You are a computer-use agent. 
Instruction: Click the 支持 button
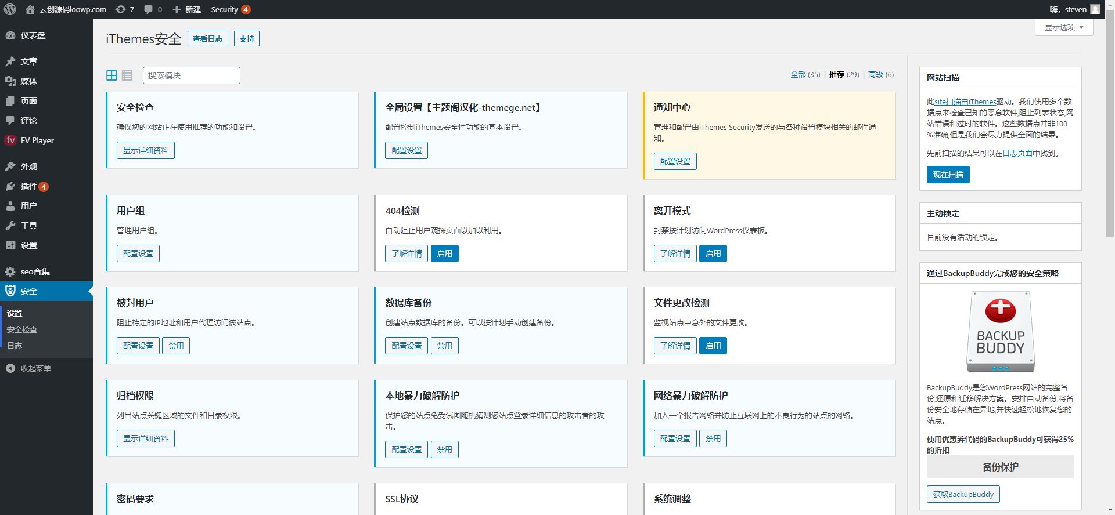tap(247, 39)
